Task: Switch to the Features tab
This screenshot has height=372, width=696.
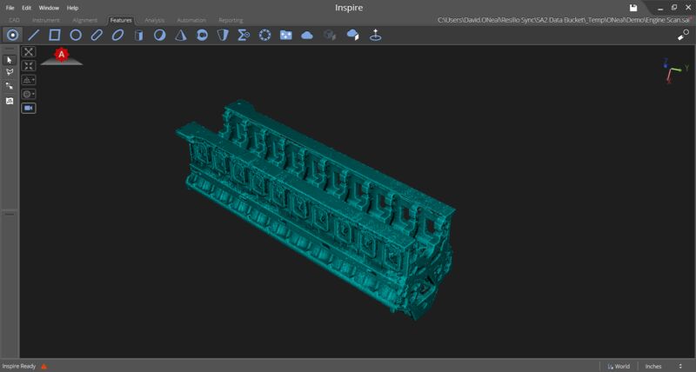Action: click(121, 20)
